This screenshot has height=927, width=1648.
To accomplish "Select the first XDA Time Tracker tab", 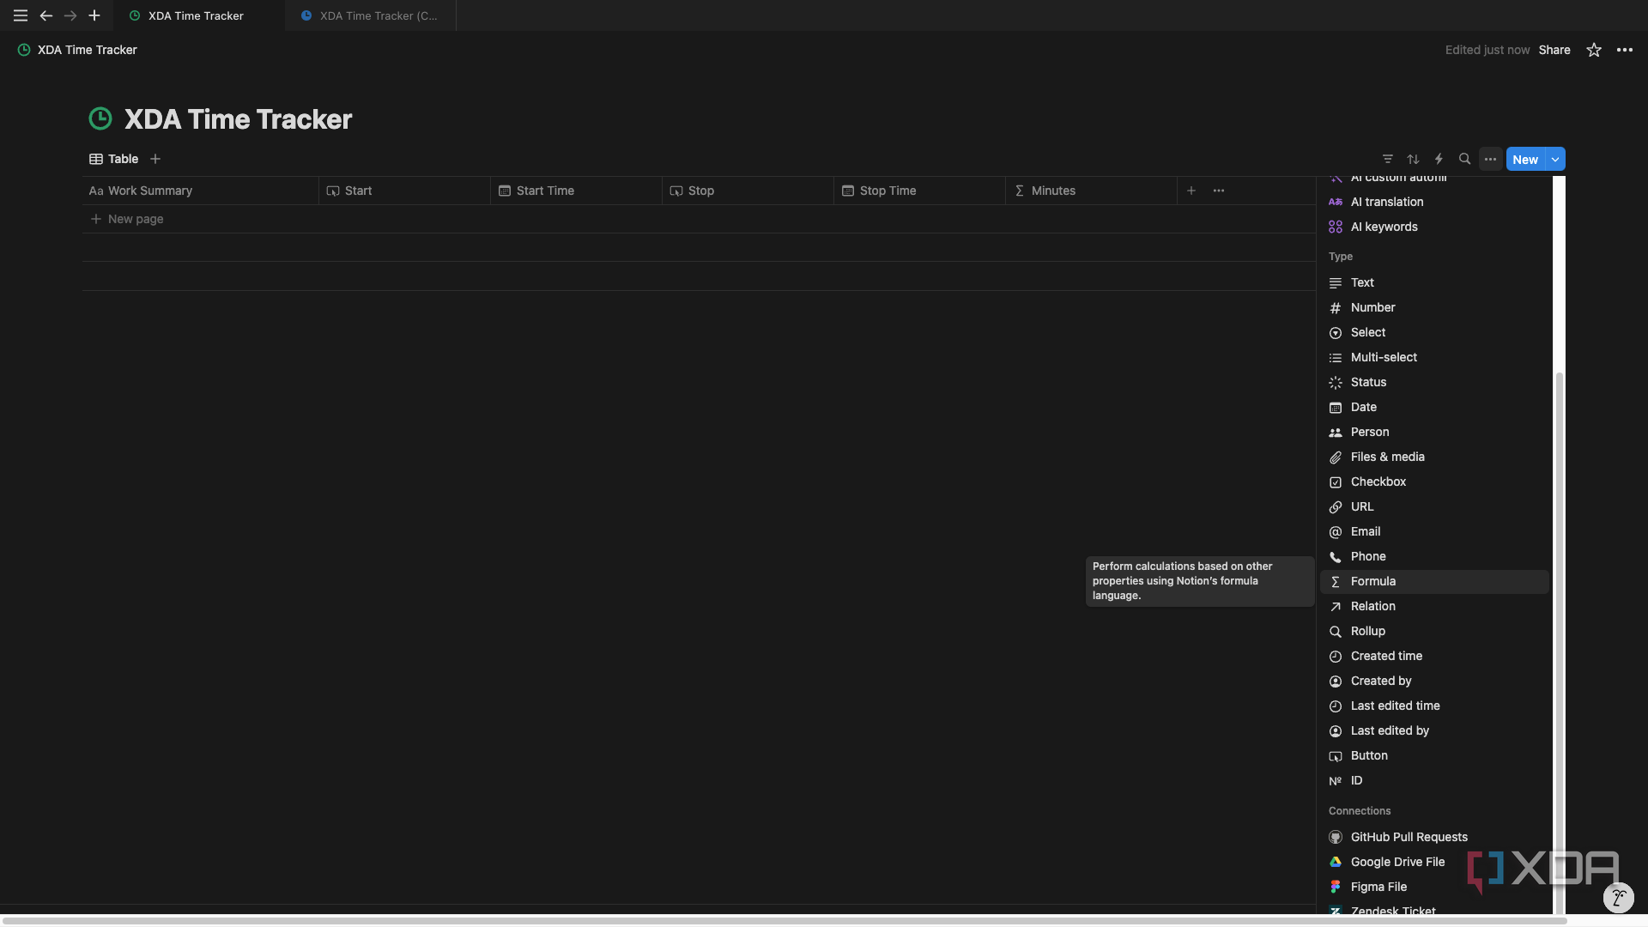I will click(198, 15).
